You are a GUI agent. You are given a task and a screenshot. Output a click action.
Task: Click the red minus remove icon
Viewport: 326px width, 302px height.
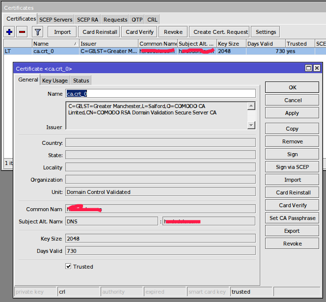click(22, 32)
